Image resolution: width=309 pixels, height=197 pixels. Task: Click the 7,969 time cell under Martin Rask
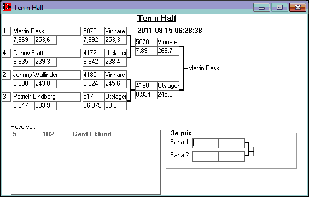click(x=24, y=40)
